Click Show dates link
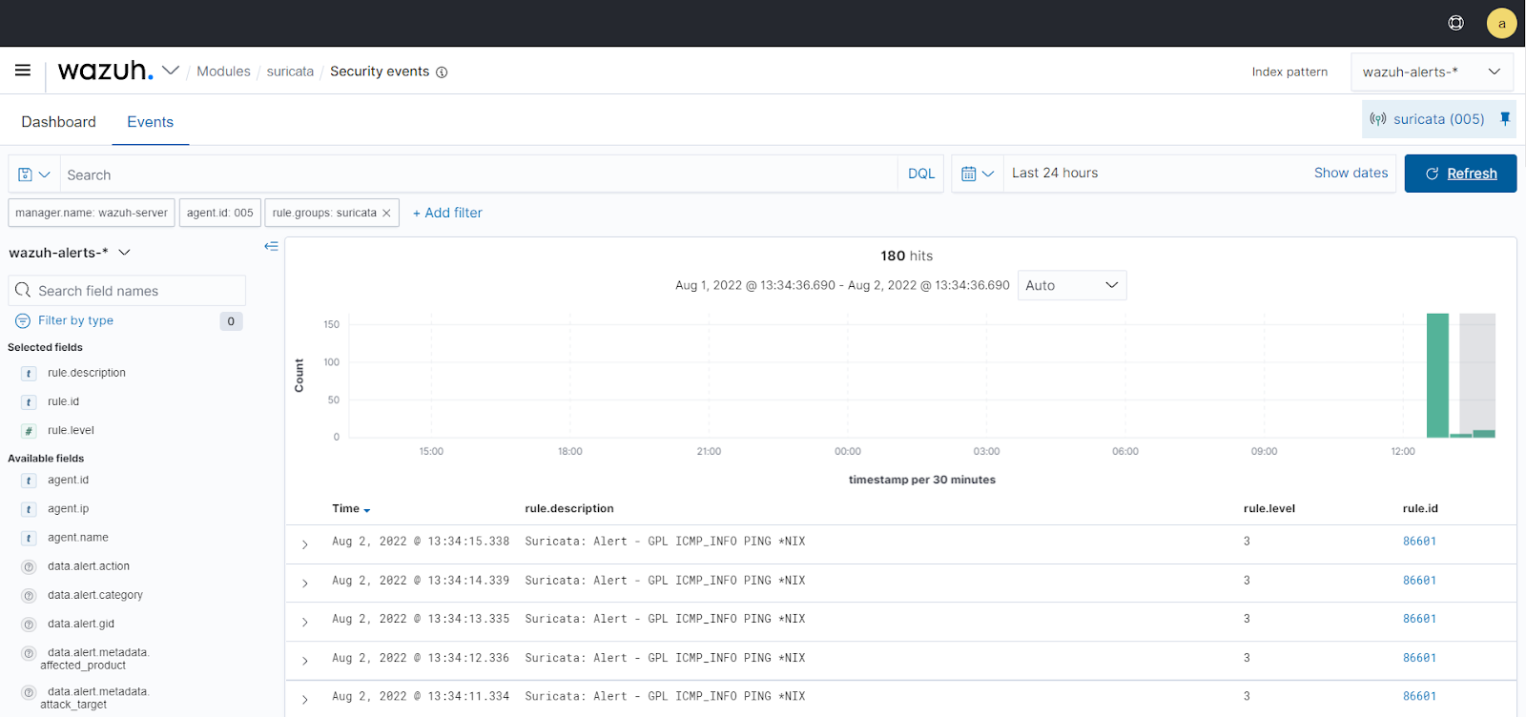1526x717 pixels. (x=1351, y=173)
